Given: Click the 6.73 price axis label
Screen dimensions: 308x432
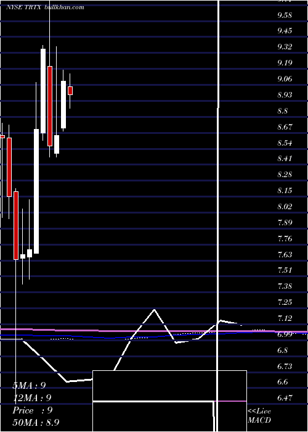Looking at the screenshot, I should [x=285, y=367].
